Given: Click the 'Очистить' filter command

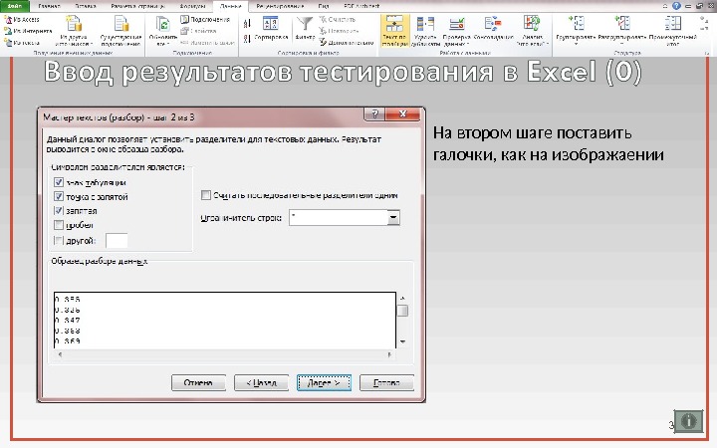Looking at the screenshot, I should 337,19.
